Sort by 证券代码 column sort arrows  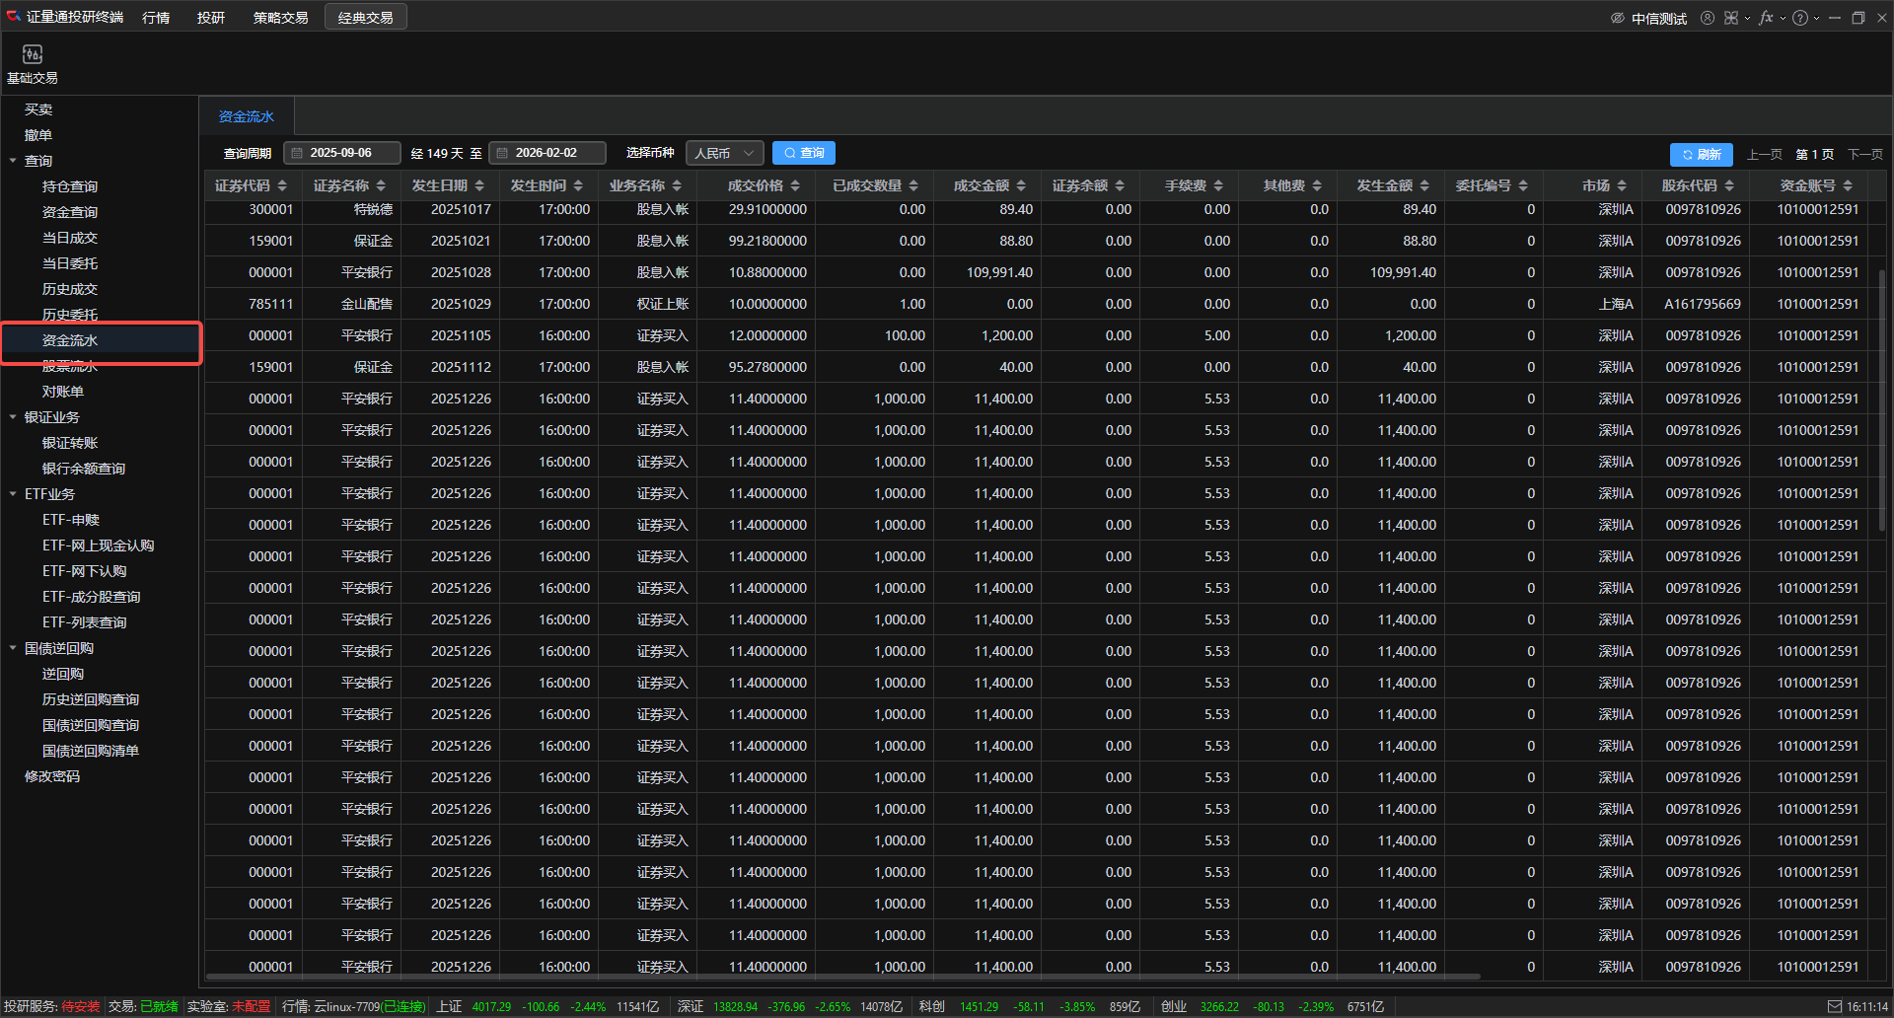(282, 185)
